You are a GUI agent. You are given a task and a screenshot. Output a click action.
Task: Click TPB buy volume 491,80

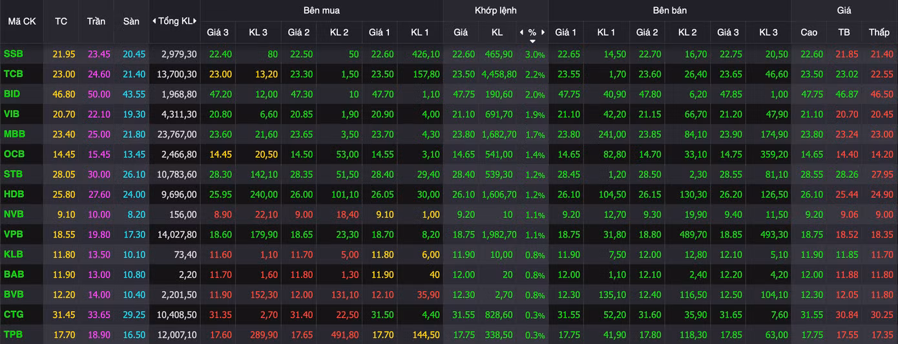[x=344, y=335]
